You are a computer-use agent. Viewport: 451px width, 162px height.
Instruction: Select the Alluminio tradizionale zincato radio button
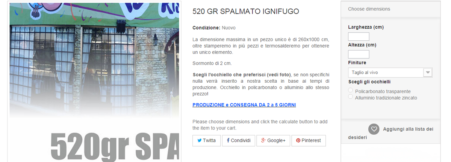pos(351,97)
